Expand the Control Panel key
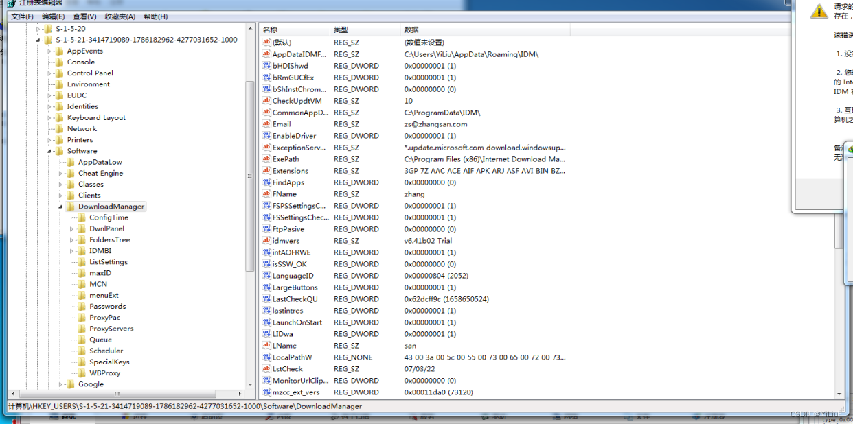853x424 pixels. tap(49, 73)
